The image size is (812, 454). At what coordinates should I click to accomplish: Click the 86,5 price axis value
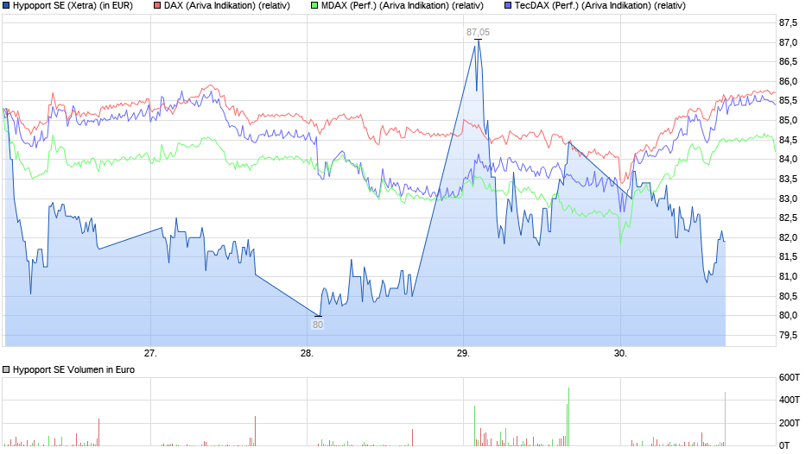(x=788, y=61)
